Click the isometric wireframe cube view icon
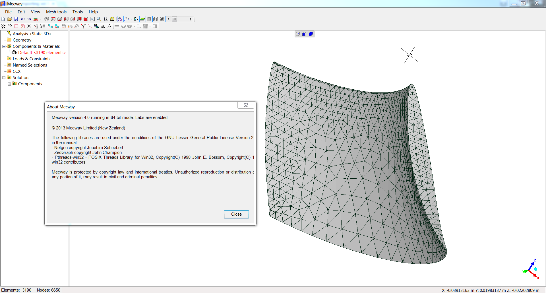Viewport: 546px width, 293px height. click(x=47, y=19)
